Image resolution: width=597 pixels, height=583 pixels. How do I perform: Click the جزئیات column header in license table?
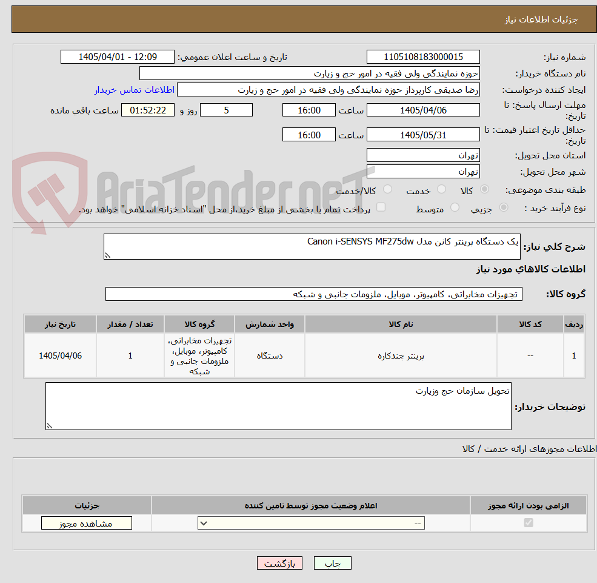point(87,505)
